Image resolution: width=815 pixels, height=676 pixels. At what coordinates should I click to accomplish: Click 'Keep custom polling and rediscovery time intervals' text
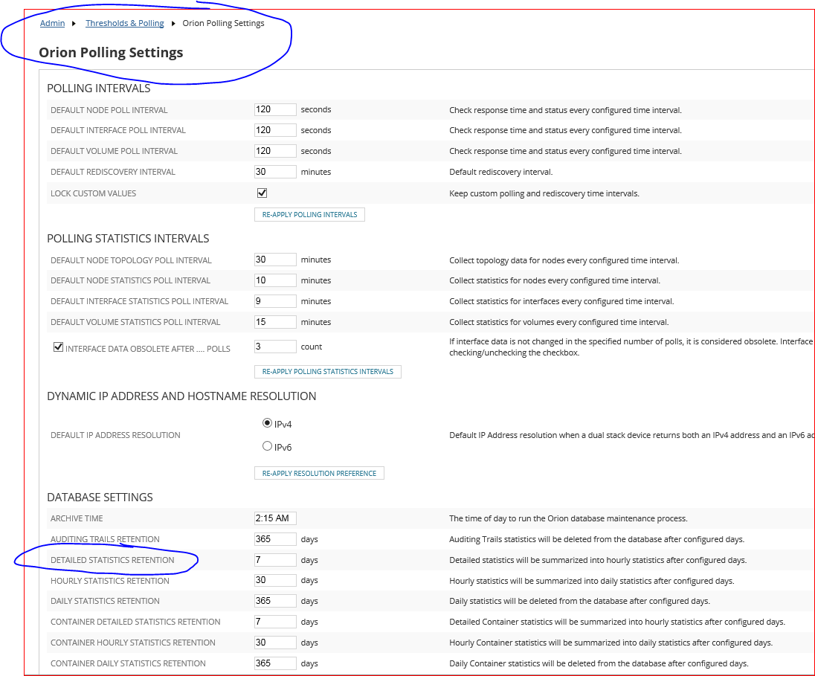(544, 193)
